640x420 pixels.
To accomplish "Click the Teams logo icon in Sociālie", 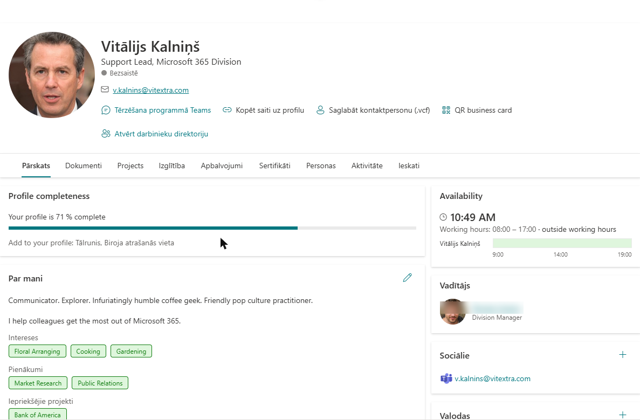I will point(446,378).
